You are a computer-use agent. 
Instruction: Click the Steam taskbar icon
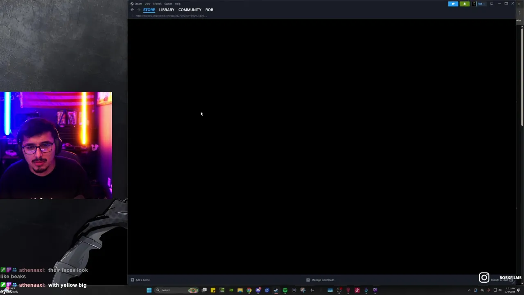[x=276, y=290]
